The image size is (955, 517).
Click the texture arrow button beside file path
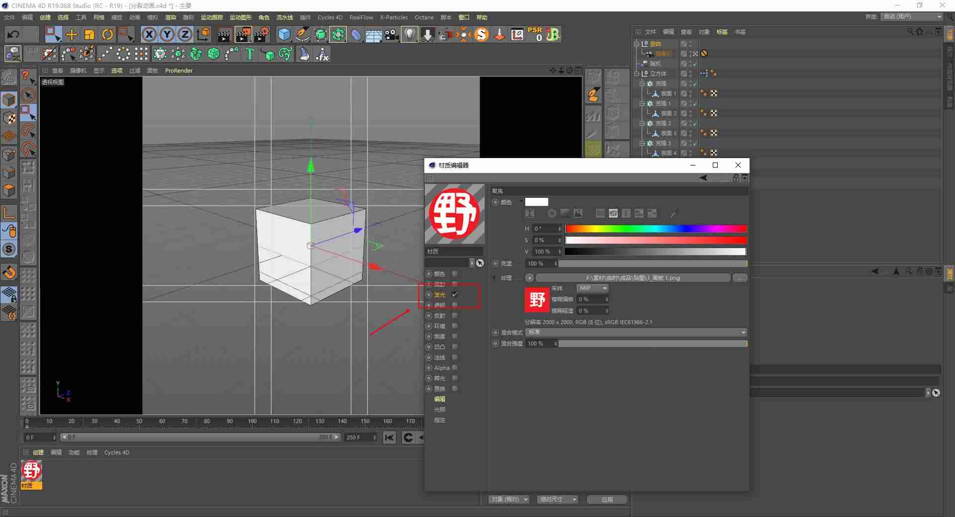tap(529, 278)
